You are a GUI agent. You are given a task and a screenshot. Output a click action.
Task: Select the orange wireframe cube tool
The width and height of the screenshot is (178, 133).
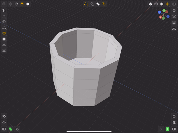point(4,33)
